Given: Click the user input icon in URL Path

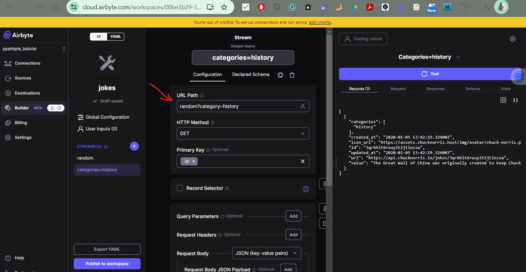Looking at the screenshot, I should click(x=303, y=107).
